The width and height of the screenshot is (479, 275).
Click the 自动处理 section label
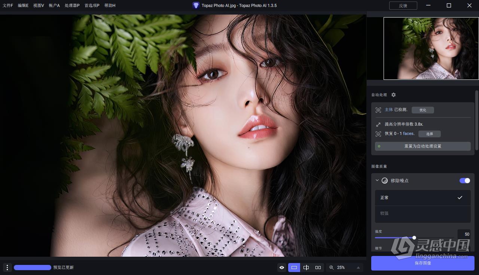[379, 95]
